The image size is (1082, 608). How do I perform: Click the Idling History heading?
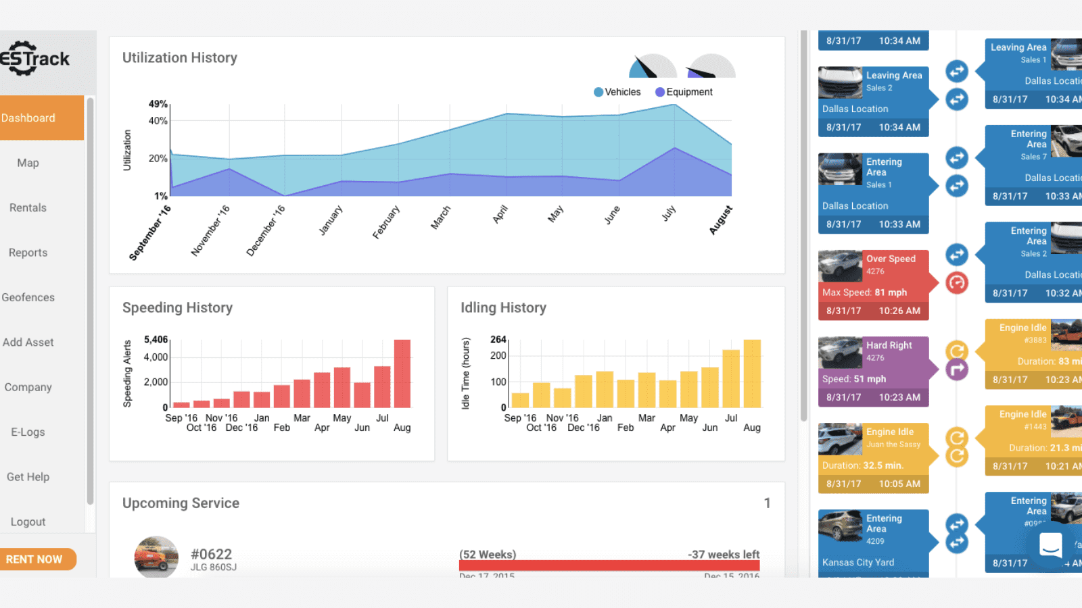pyautogui.click(x=503, y=307)
